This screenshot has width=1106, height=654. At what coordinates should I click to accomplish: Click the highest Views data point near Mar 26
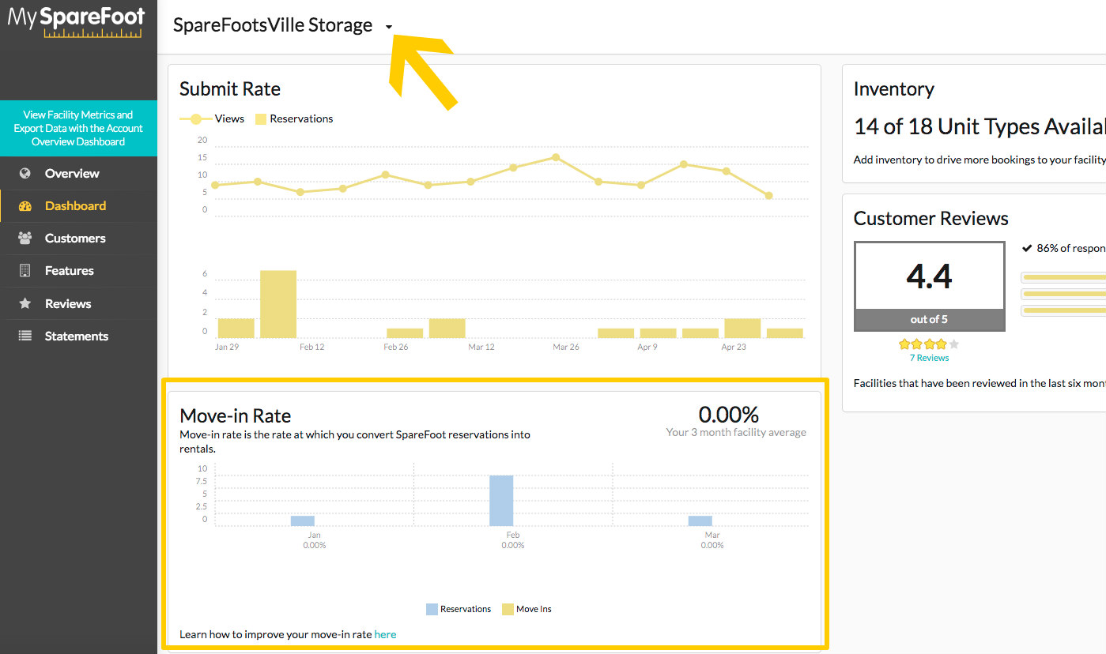point(556,157)
